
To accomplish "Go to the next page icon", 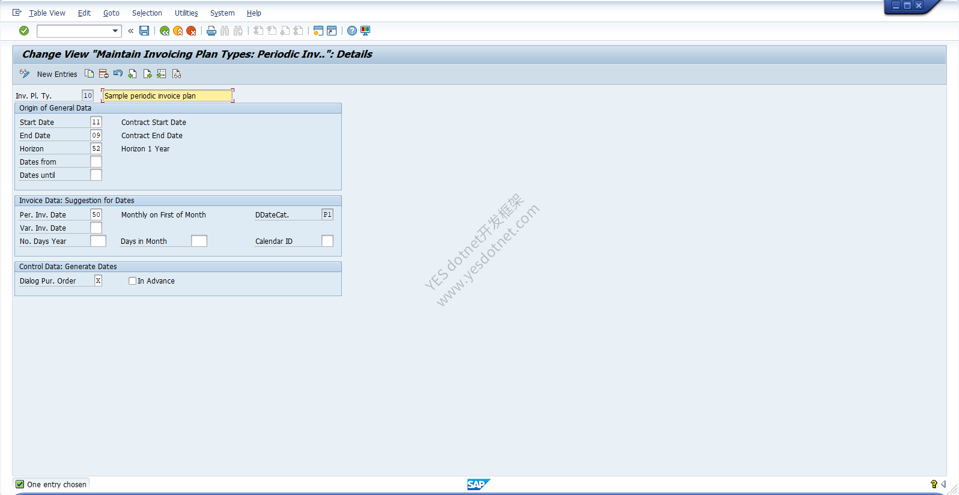I will pyautogui.click(x=285, y=31).
